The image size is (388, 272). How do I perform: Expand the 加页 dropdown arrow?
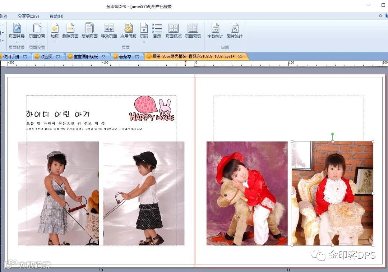click(55, 42)
